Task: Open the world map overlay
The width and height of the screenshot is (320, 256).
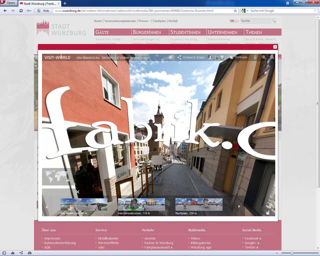Action: (58, 176)
